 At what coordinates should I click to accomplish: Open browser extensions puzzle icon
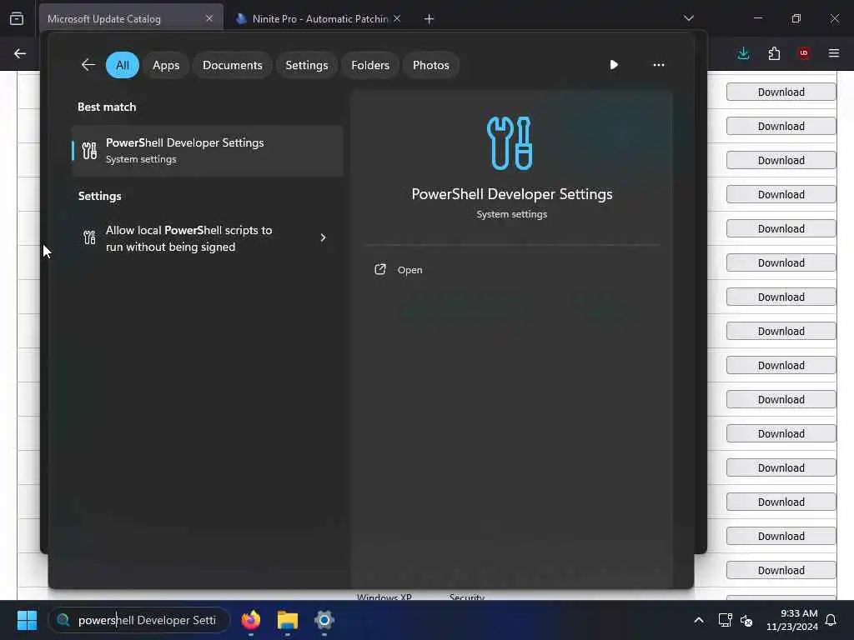pyautogui.click(x=774, y=53)
